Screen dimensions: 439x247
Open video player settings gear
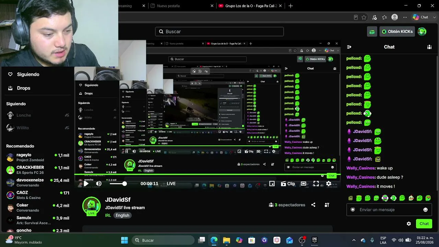[x=329, y=184]
